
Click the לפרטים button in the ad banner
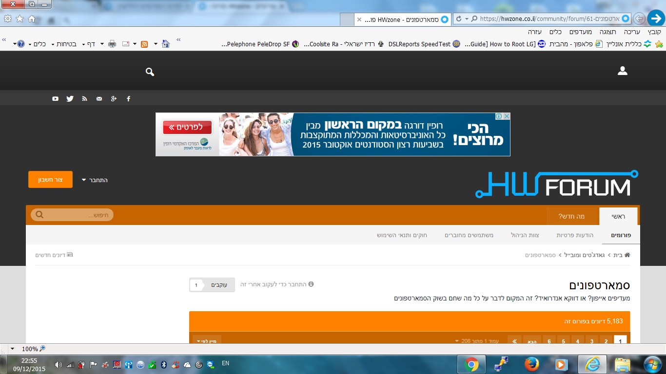pos(187,128)
